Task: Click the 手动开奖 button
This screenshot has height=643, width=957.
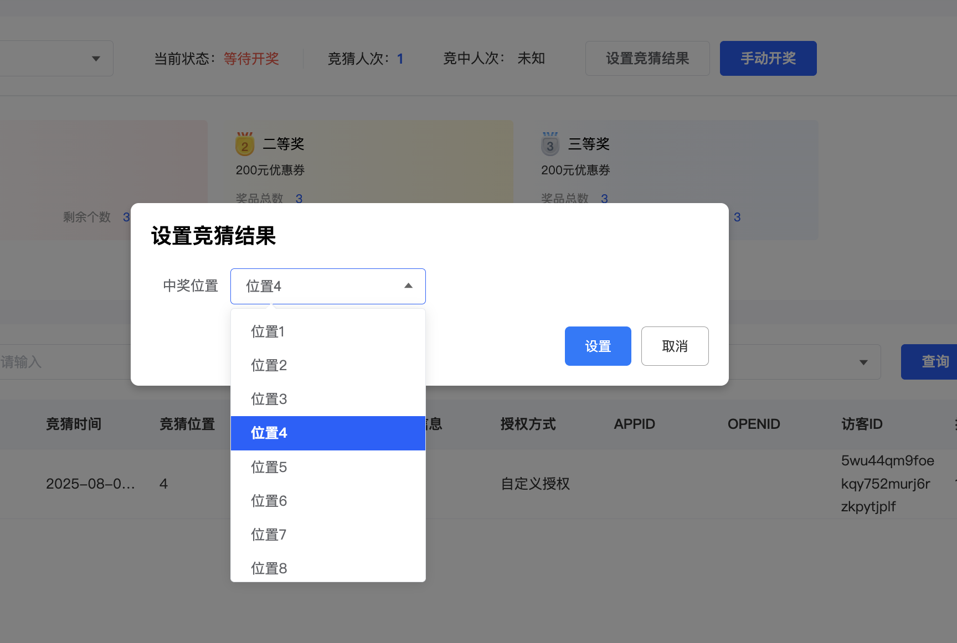Action: 768,58
